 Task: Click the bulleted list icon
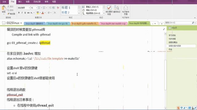pos(39,8)
